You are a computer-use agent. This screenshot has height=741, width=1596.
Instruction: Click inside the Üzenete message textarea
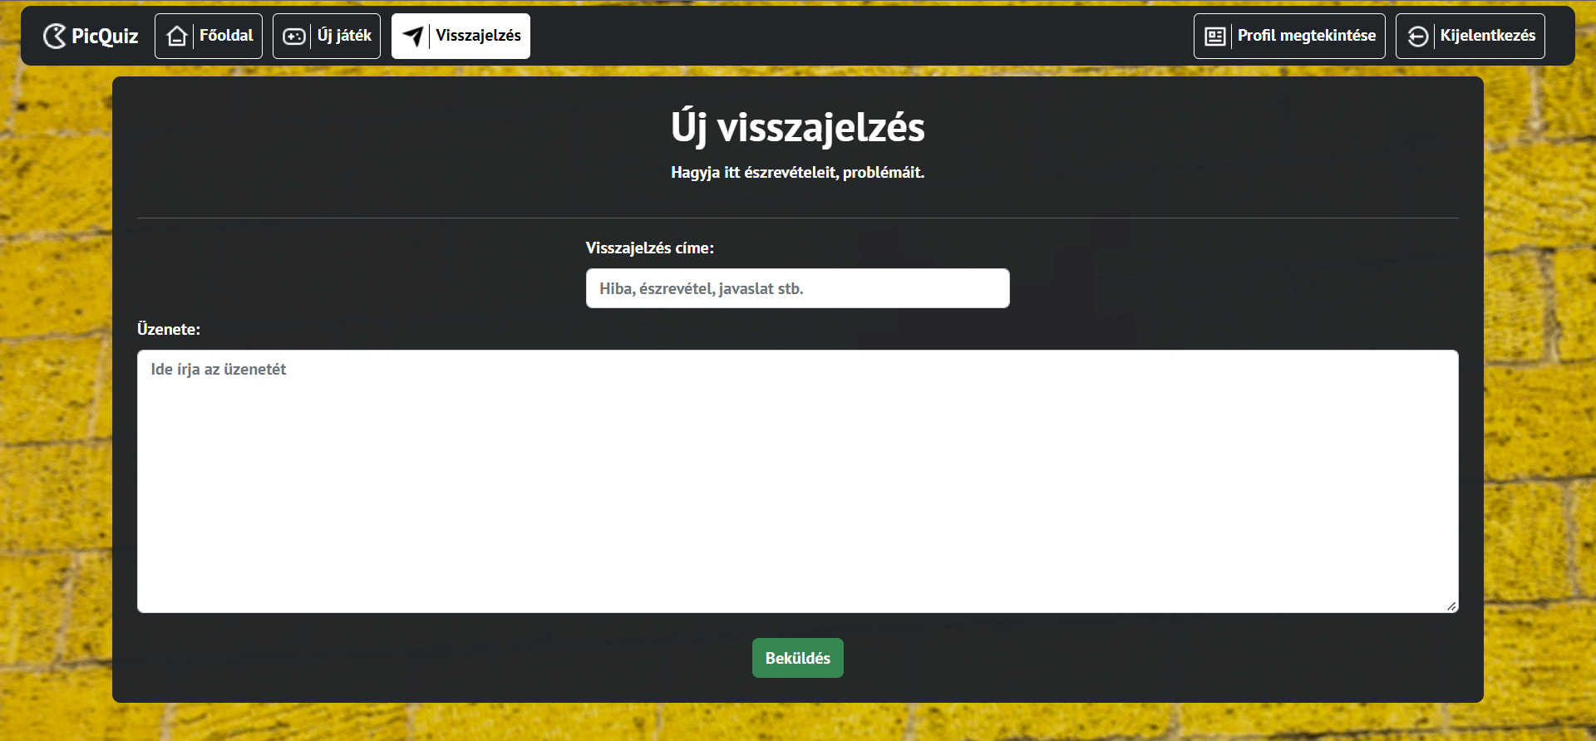click(798, 481)
